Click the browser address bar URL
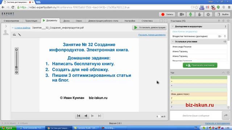 75,7
